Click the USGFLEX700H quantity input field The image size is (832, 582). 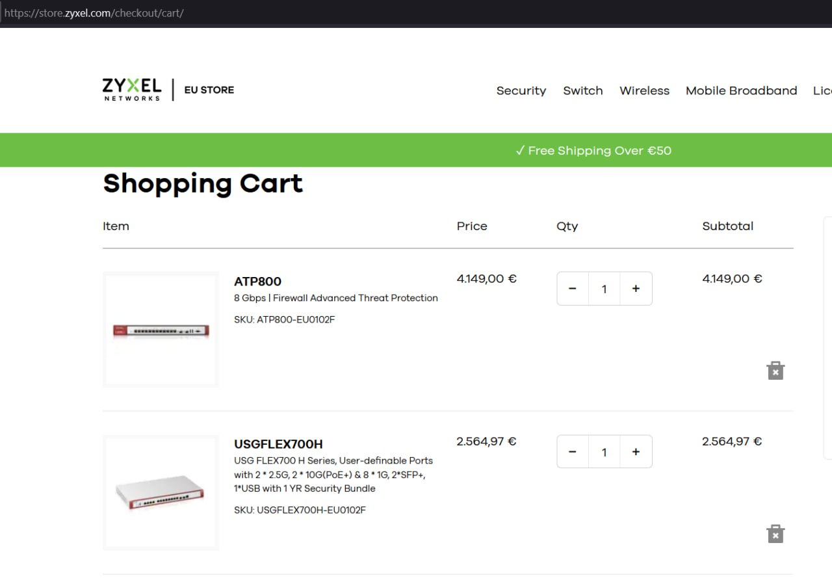604,451
